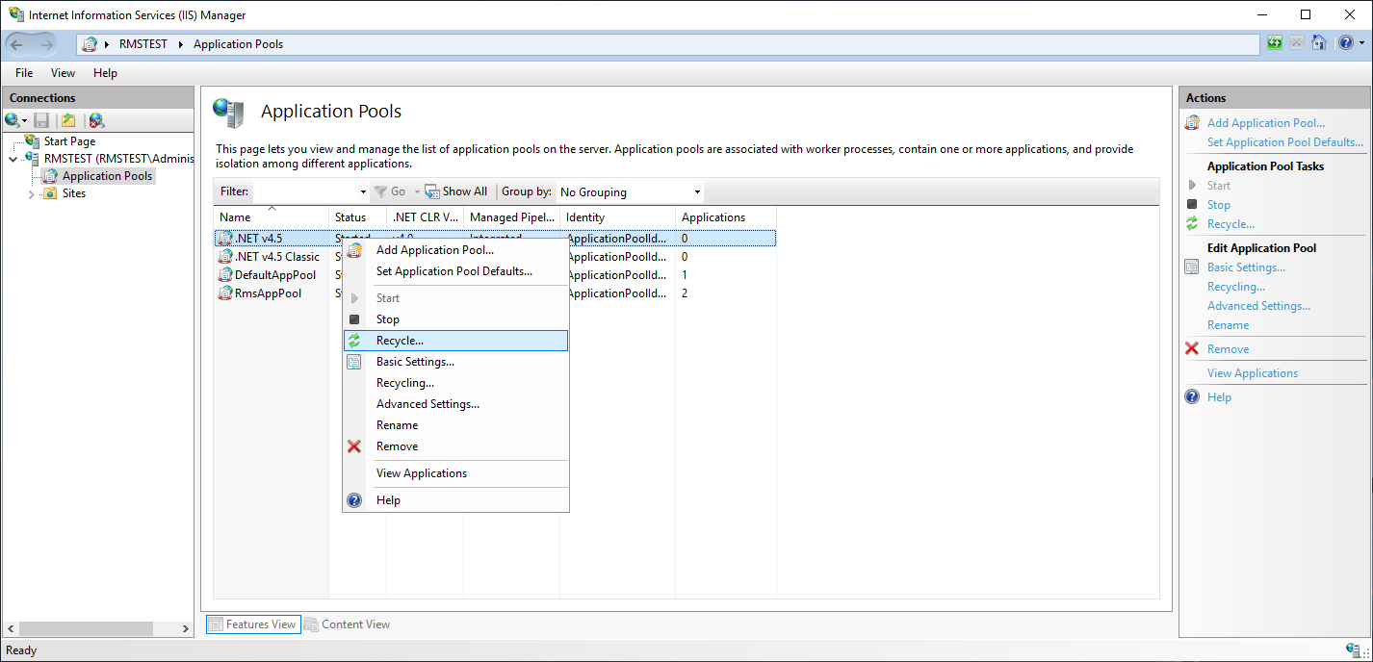Open the Help menu in the menu bar
Viewport: 1373px width, 662px height.
[105, 73]
